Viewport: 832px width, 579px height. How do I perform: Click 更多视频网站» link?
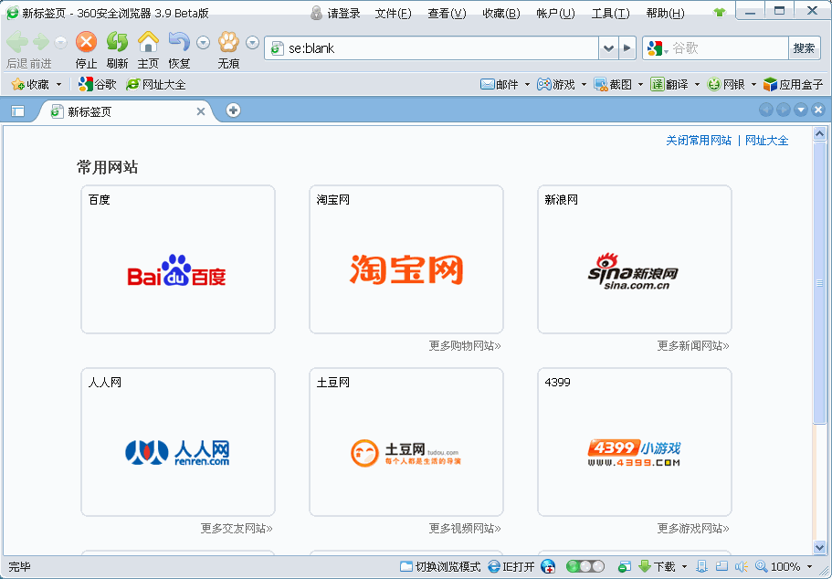(465, 529)
